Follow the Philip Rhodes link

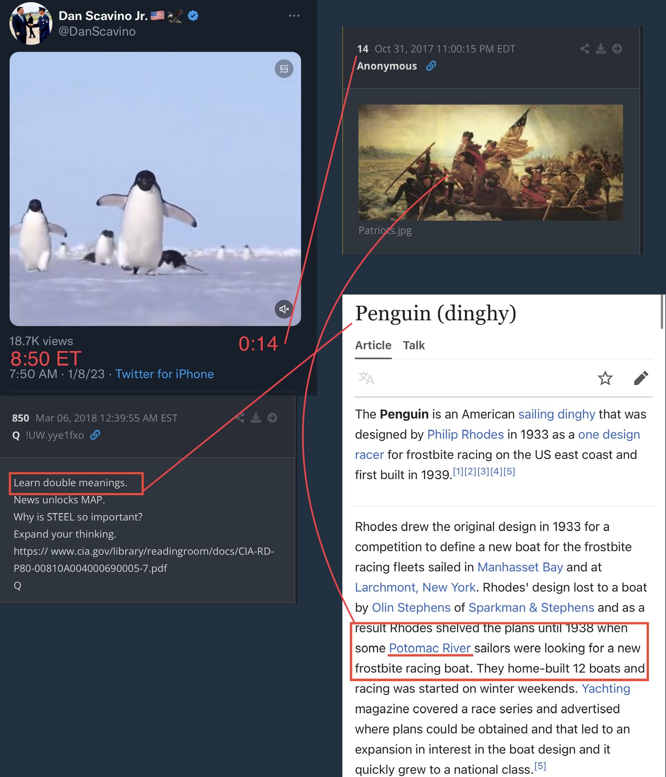pos(465,434)
